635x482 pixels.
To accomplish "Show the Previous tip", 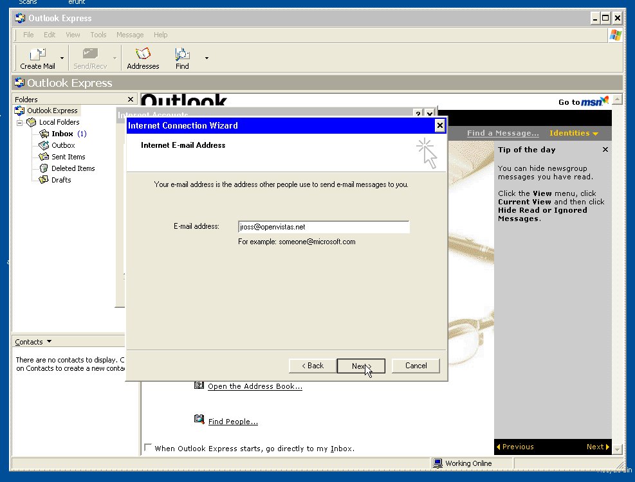I will coord(515,447).
